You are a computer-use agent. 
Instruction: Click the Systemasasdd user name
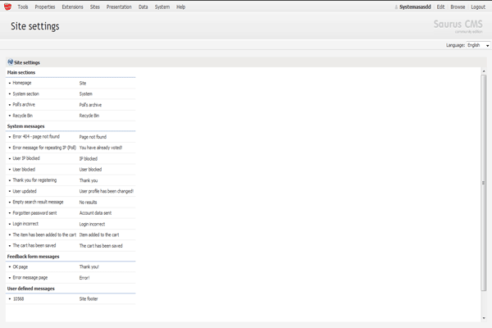(x=415, y=7)
